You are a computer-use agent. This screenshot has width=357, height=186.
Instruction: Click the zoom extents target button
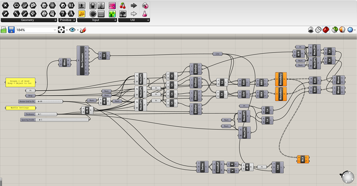pyautogui.click(x=62, y=30)
